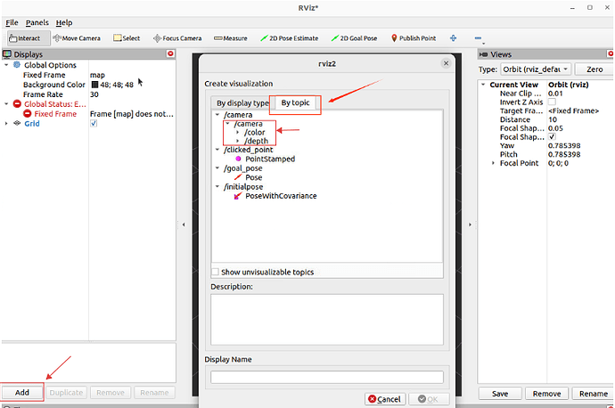Pick the 2D Pose Estimate tool

coord(292,38)
